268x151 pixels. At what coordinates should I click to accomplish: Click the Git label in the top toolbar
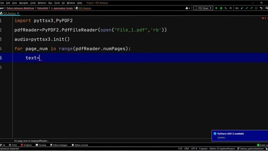click(237, 8)
